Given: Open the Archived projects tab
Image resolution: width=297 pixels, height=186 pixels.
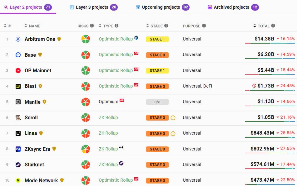Looking at the screenshot, I should click(x=231, y=7).
